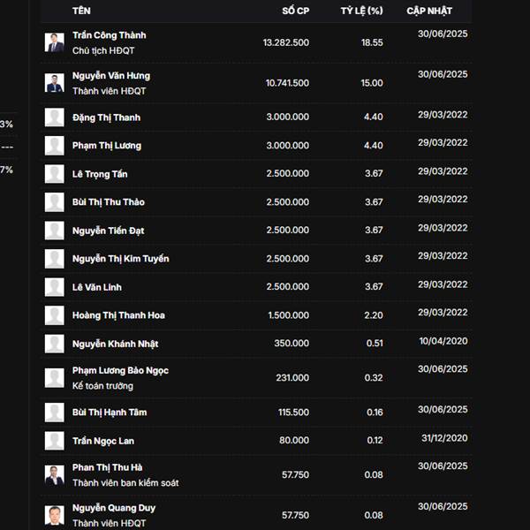Click Bùi Thị Hạnh Tâm's placeholder avatar
Image resolution: width=530 pixels, height=530 pixels.
55,413
